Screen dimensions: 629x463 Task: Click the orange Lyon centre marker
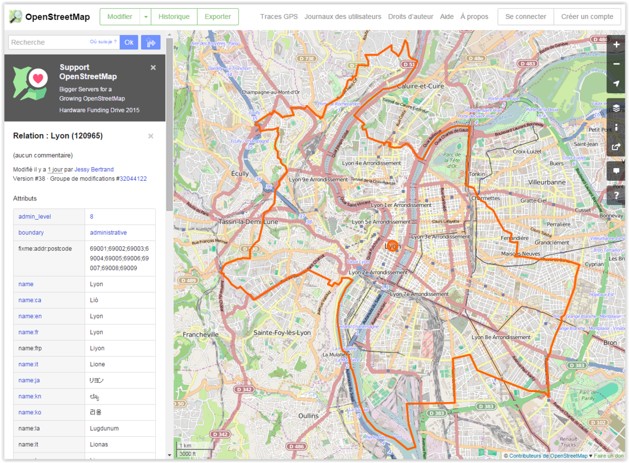pyautogui.click(x=392, y=246)
